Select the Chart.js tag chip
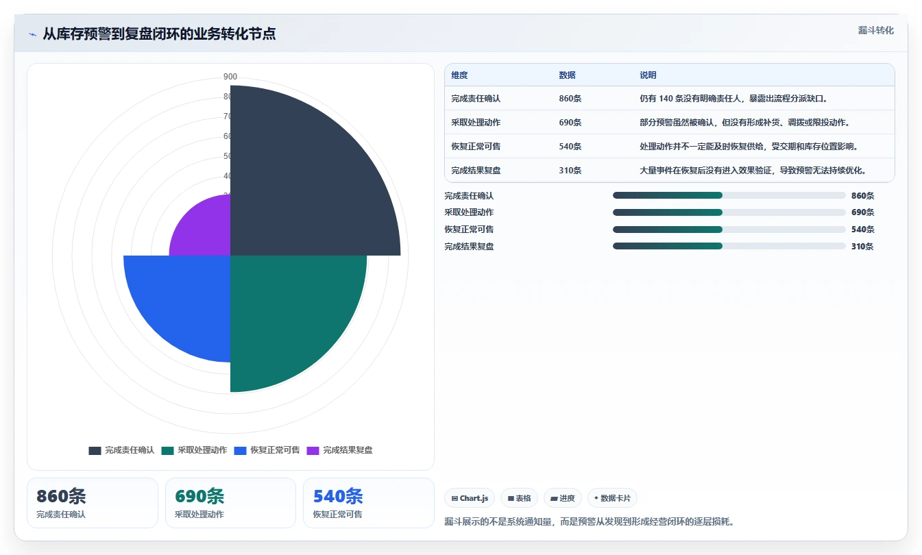922x555 pixels. click(470, 498)
